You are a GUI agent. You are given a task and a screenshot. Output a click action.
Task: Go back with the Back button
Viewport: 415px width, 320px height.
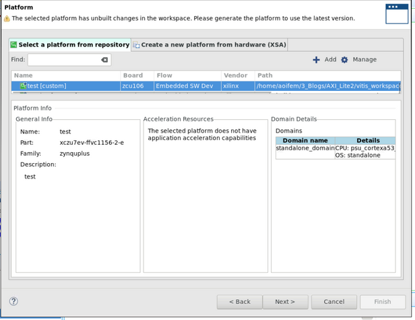[239, 301]
